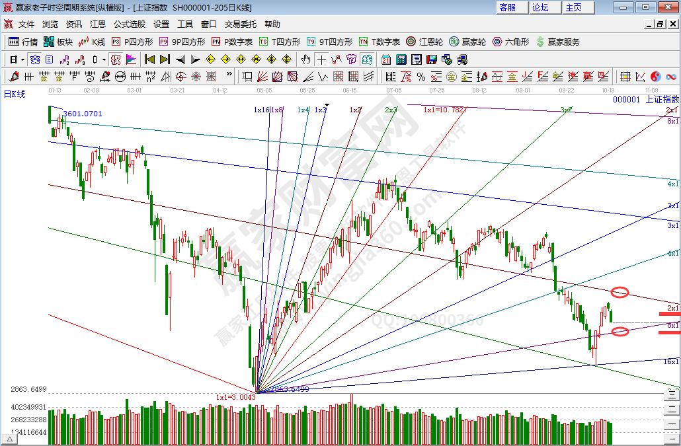
Task: Click the 客服 customer service button
Action: pos(507,7)
